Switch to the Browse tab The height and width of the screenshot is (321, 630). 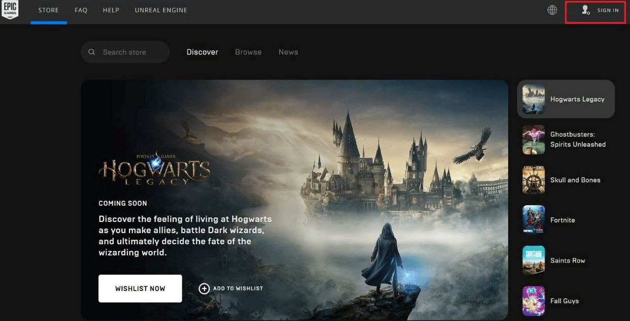point(248,52)
